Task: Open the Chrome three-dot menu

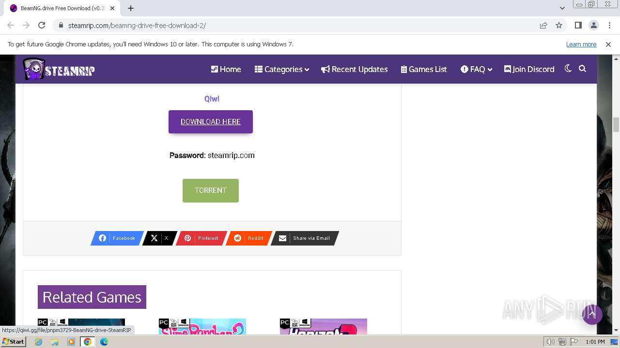Action: 609,25
